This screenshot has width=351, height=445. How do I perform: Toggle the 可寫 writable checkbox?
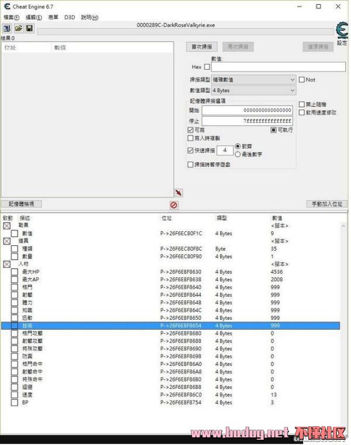click(x=191, y=130)
